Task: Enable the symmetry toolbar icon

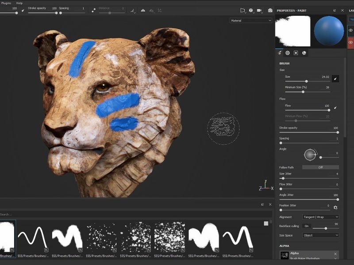Action: pyautogui.click(x=143, y=10)
